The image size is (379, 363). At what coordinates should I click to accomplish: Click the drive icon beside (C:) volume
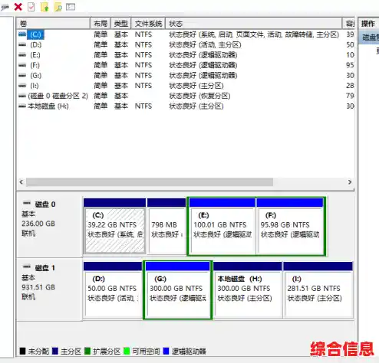coord(22,34)
